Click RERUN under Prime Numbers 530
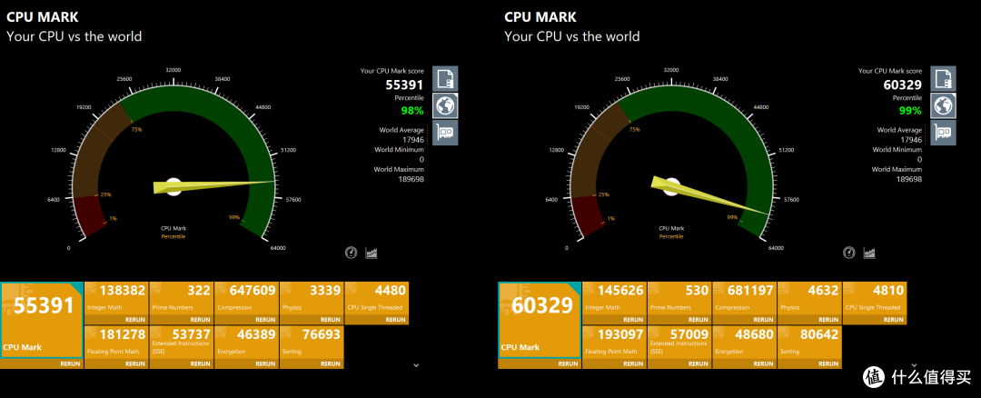 coord(699,320)
